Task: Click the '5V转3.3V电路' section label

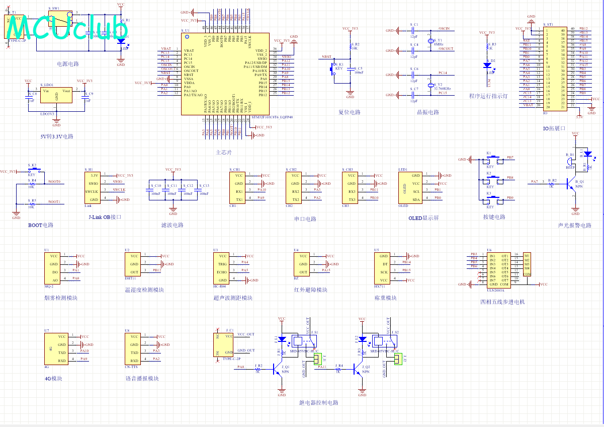Action: tap(57, 136)
